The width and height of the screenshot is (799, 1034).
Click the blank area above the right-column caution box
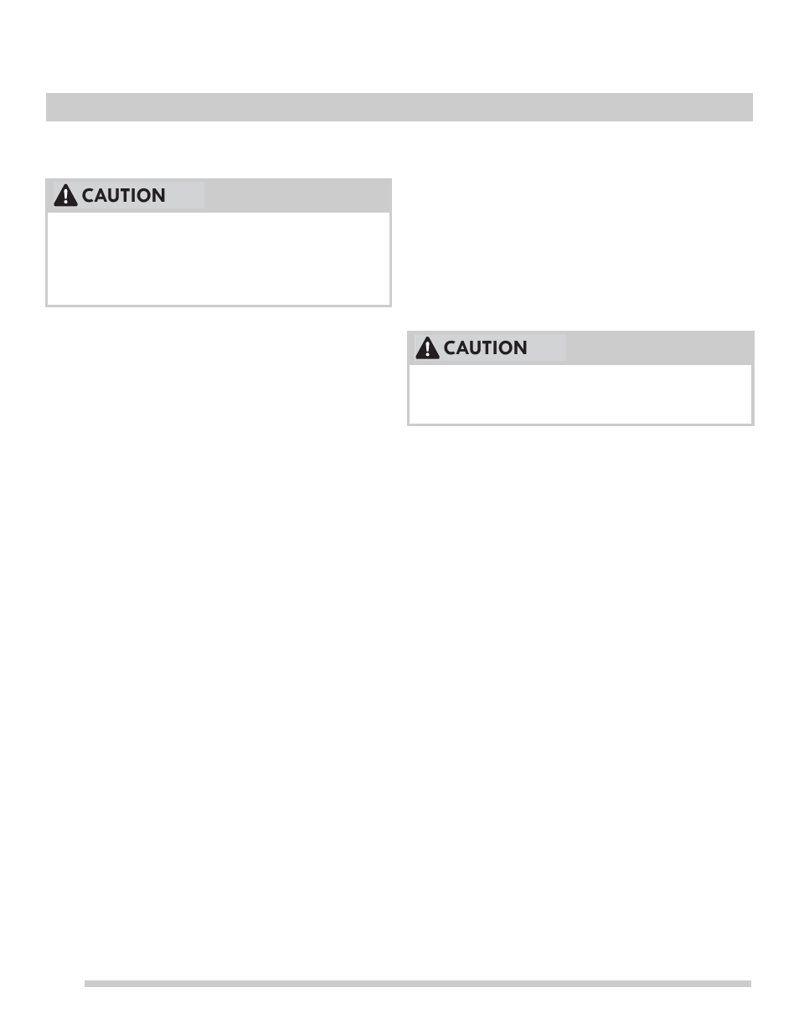(x=580, y=243)
